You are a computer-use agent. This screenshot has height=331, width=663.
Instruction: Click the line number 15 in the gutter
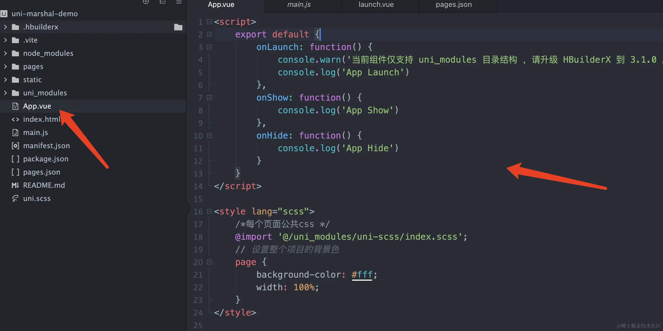198,199
